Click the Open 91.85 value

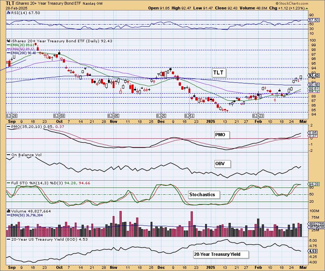(159, 8)
